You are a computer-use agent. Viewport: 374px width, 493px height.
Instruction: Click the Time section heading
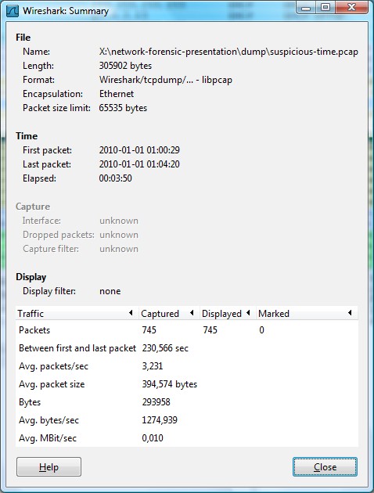pyautogui.click(x=27, y=136)
